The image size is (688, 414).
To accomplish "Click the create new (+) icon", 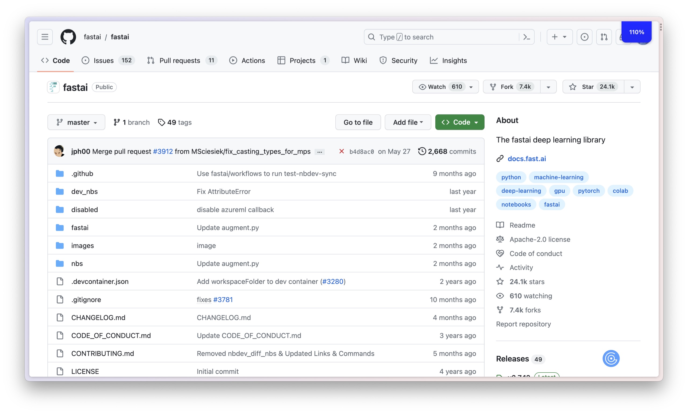I will tap(559, 37).
